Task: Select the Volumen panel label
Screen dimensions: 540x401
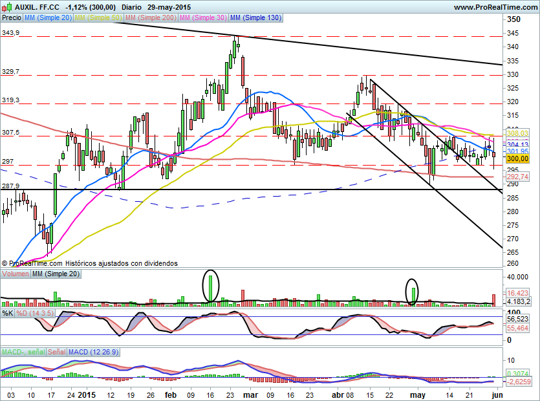Action: [15, 274]
